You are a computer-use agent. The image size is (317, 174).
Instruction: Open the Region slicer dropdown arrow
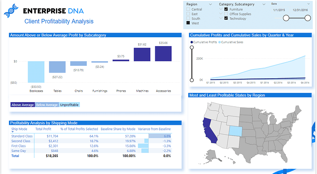pyautogui.click(x=210, y=4)
